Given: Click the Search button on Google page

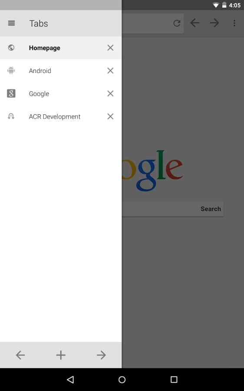Looking at the screenshot, I should point(211,209).
